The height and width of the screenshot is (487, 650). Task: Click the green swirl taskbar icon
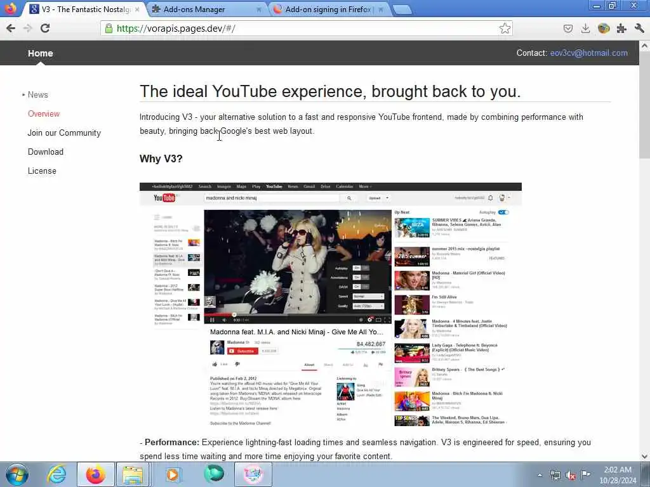[x=214, y=474]
